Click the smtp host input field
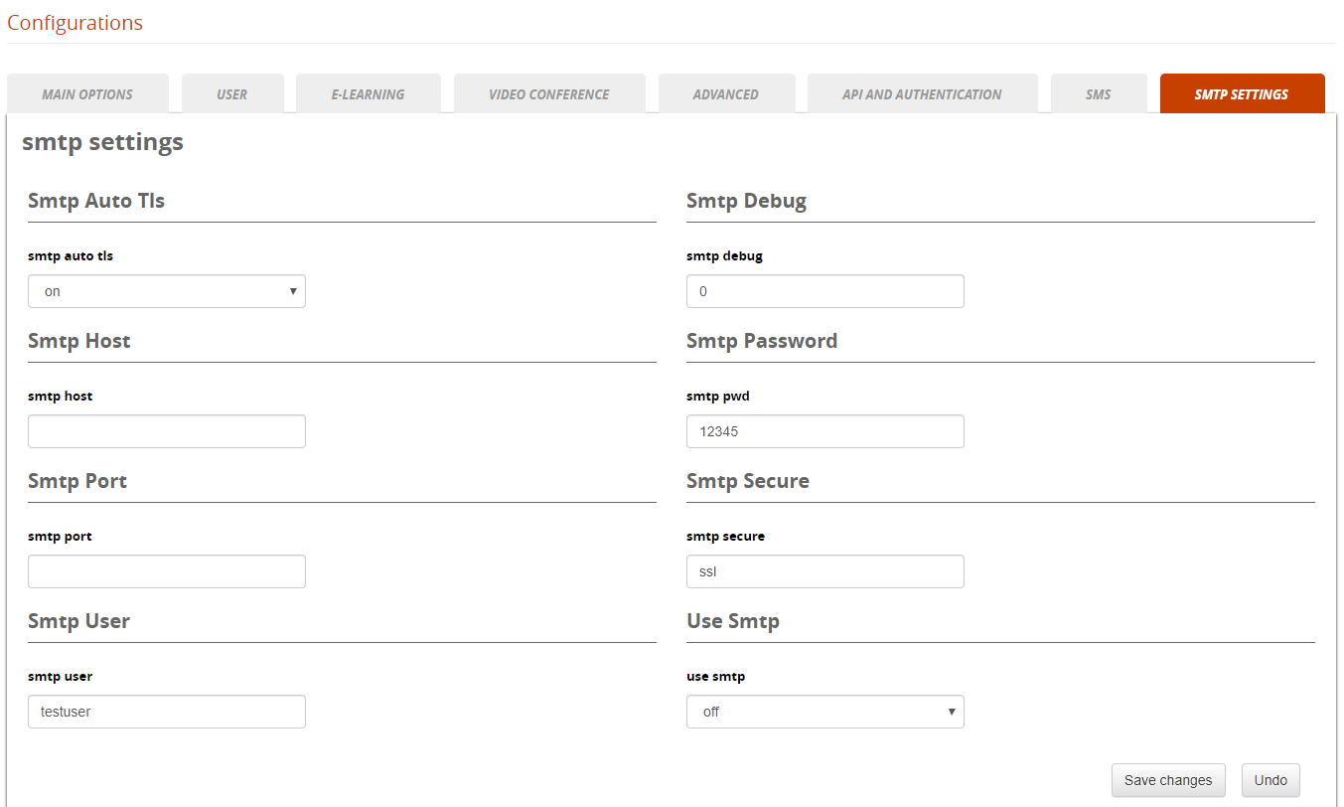The height and width of the screenshot is (807, 1344). coord(166,432)
